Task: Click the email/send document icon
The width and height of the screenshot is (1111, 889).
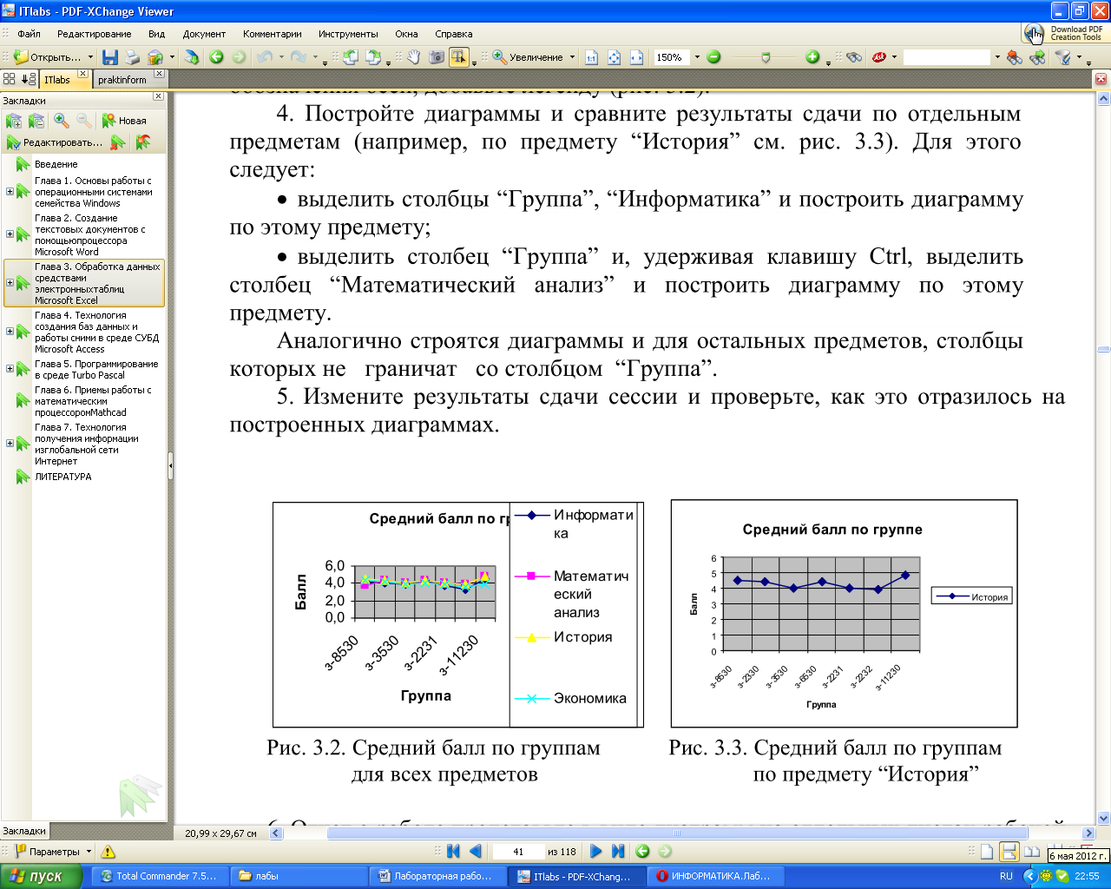Action: (x=155, y=57)
